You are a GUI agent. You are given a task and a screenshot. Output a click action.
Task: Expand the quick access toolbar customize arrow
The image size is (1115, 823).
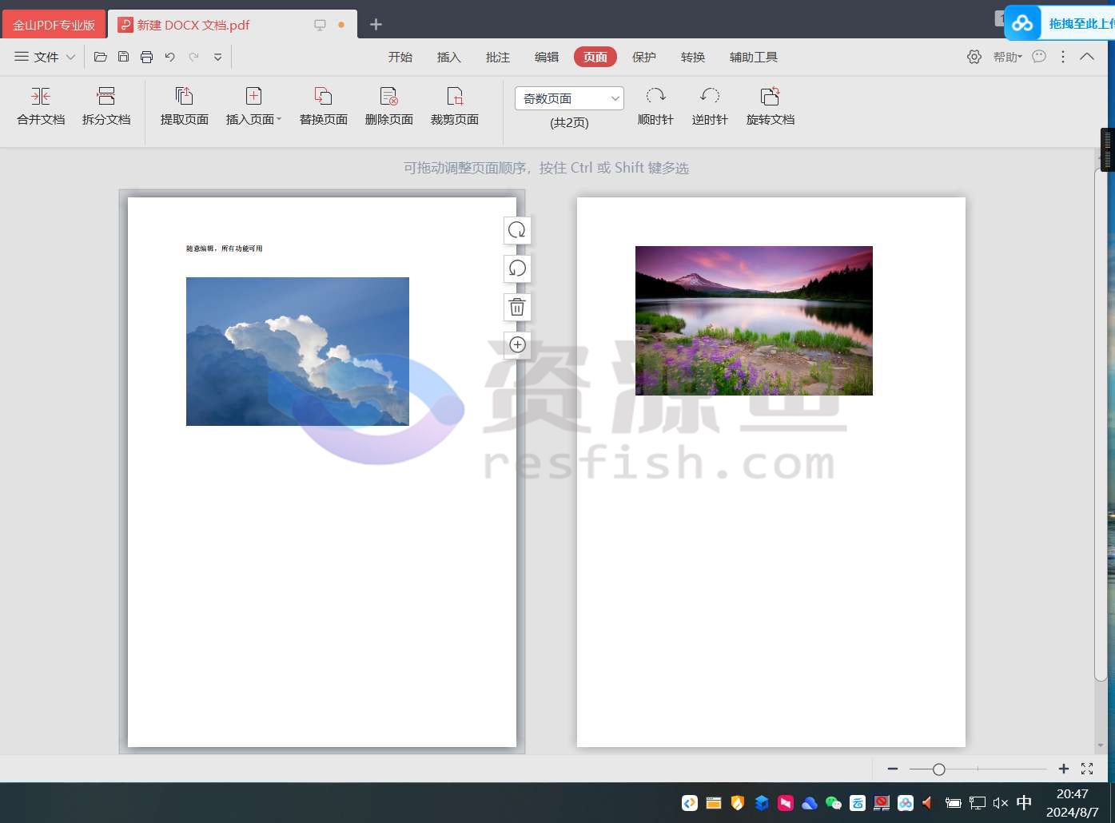[217, 57]
